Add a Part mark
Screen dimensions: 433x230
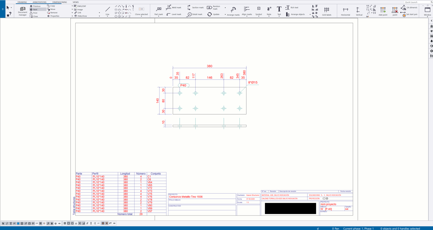click(x=159, y=11)
